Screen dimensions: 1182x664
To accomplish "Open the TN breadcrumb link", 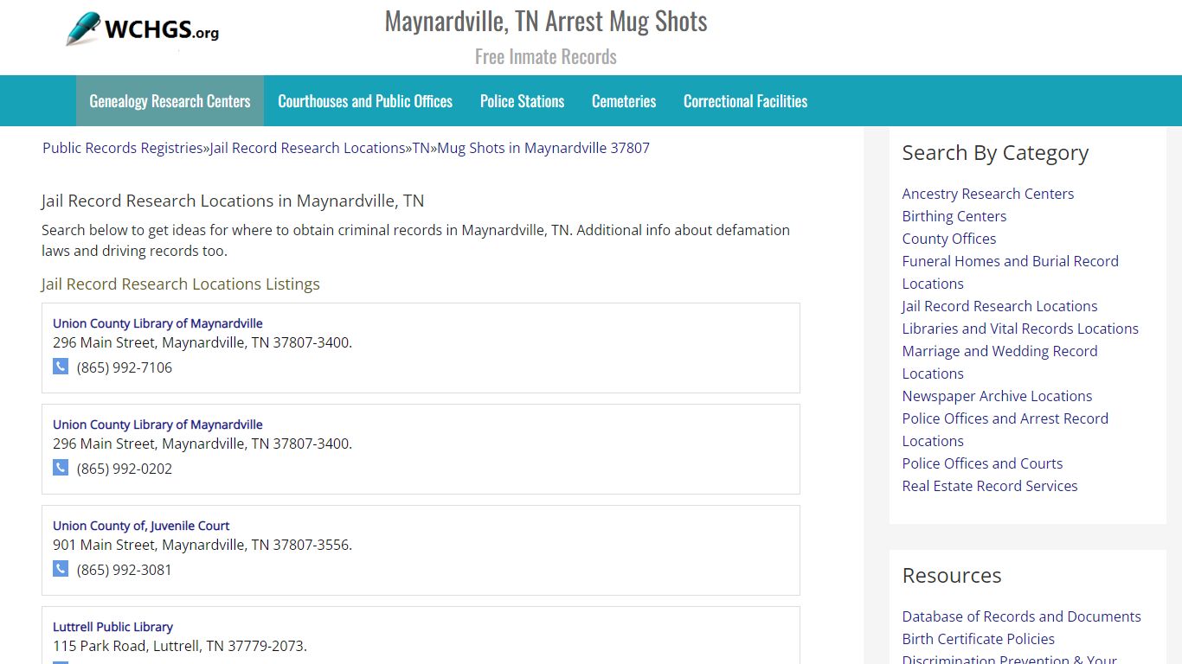I will coord(421,148).
